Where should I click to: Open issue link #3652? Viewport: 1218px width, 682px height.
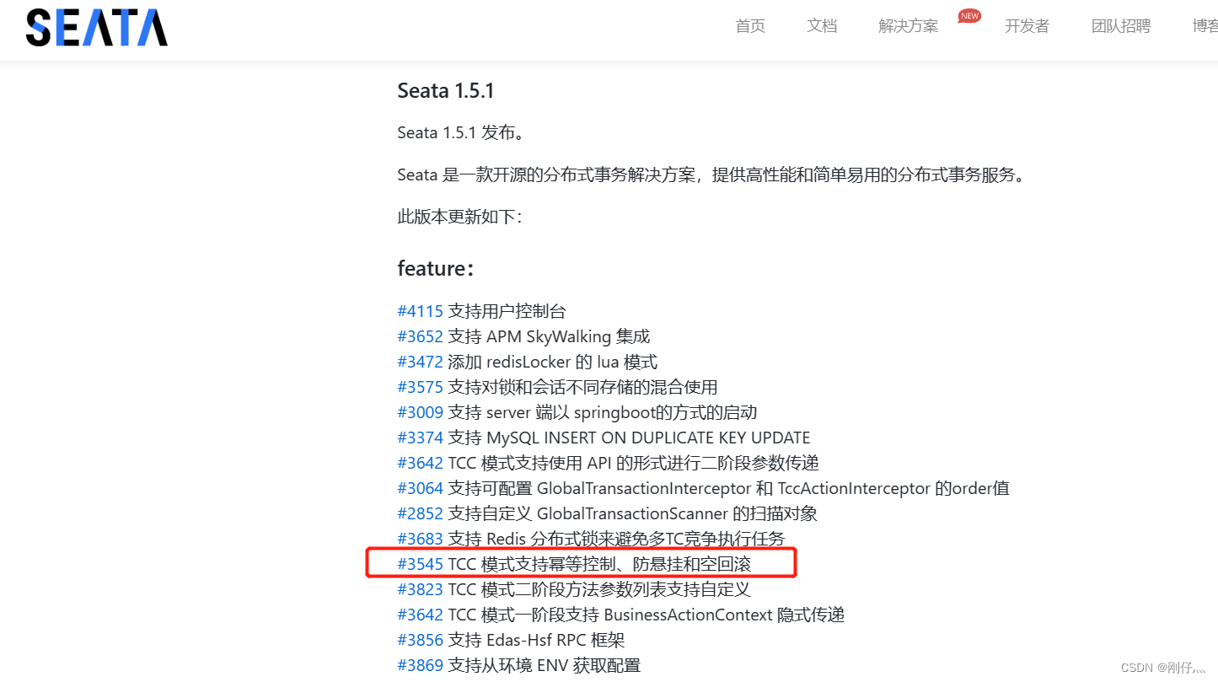point(420,336)
